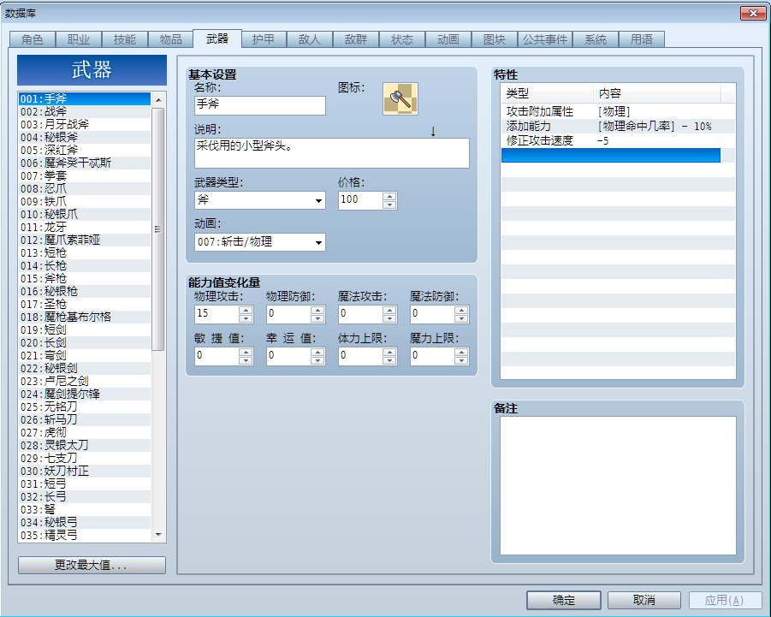Open the 系统 tab

click(x=596, y=39)
